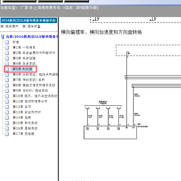The width and height of the screenshot is (181, 181).
Task: Open 第16章 悬架系统
Action: coord(25,128)
